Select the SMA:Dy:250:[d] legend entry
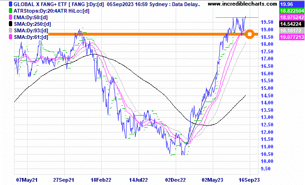 coord(32,24)
